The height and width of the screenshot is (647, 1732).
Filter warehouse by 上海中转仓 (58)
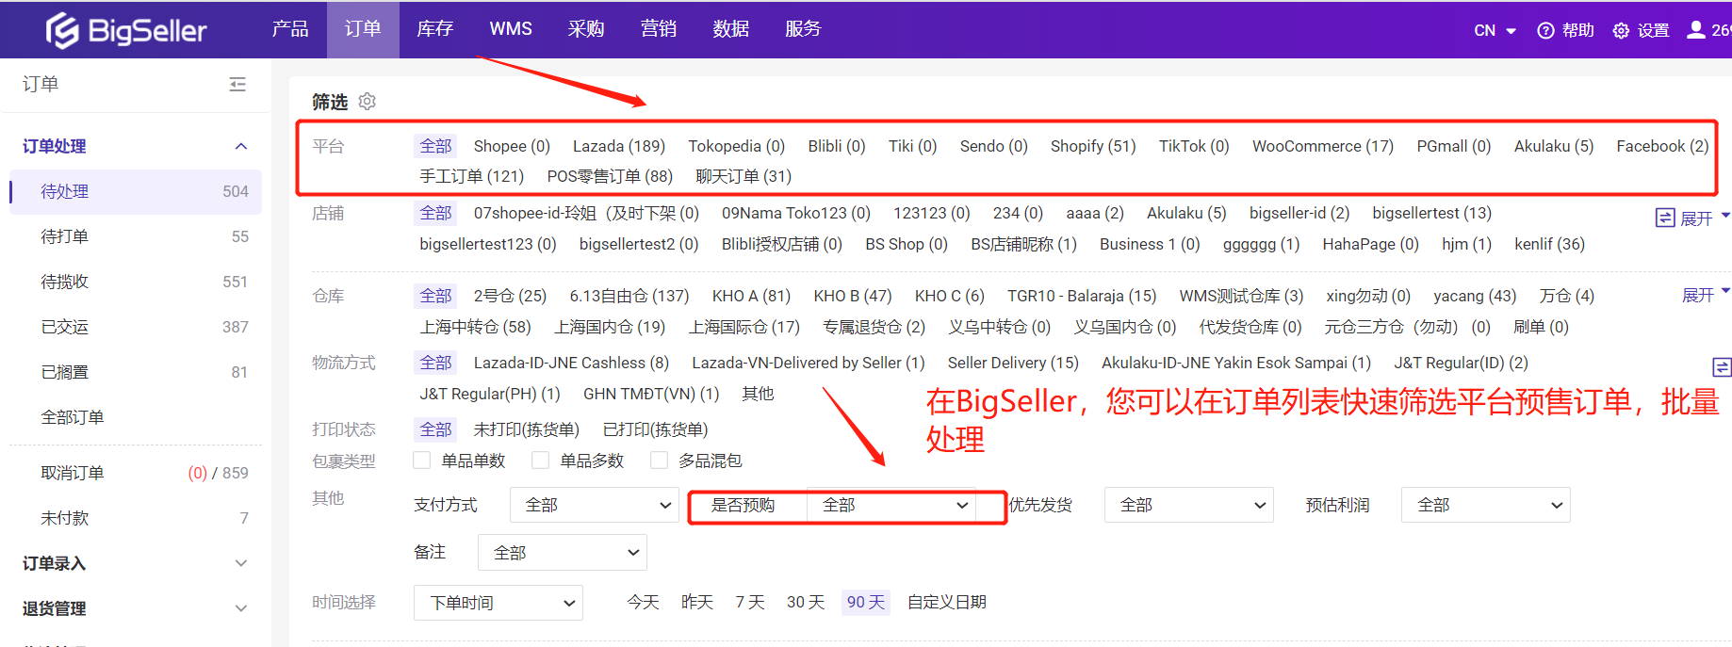click(x=476, y=327)
